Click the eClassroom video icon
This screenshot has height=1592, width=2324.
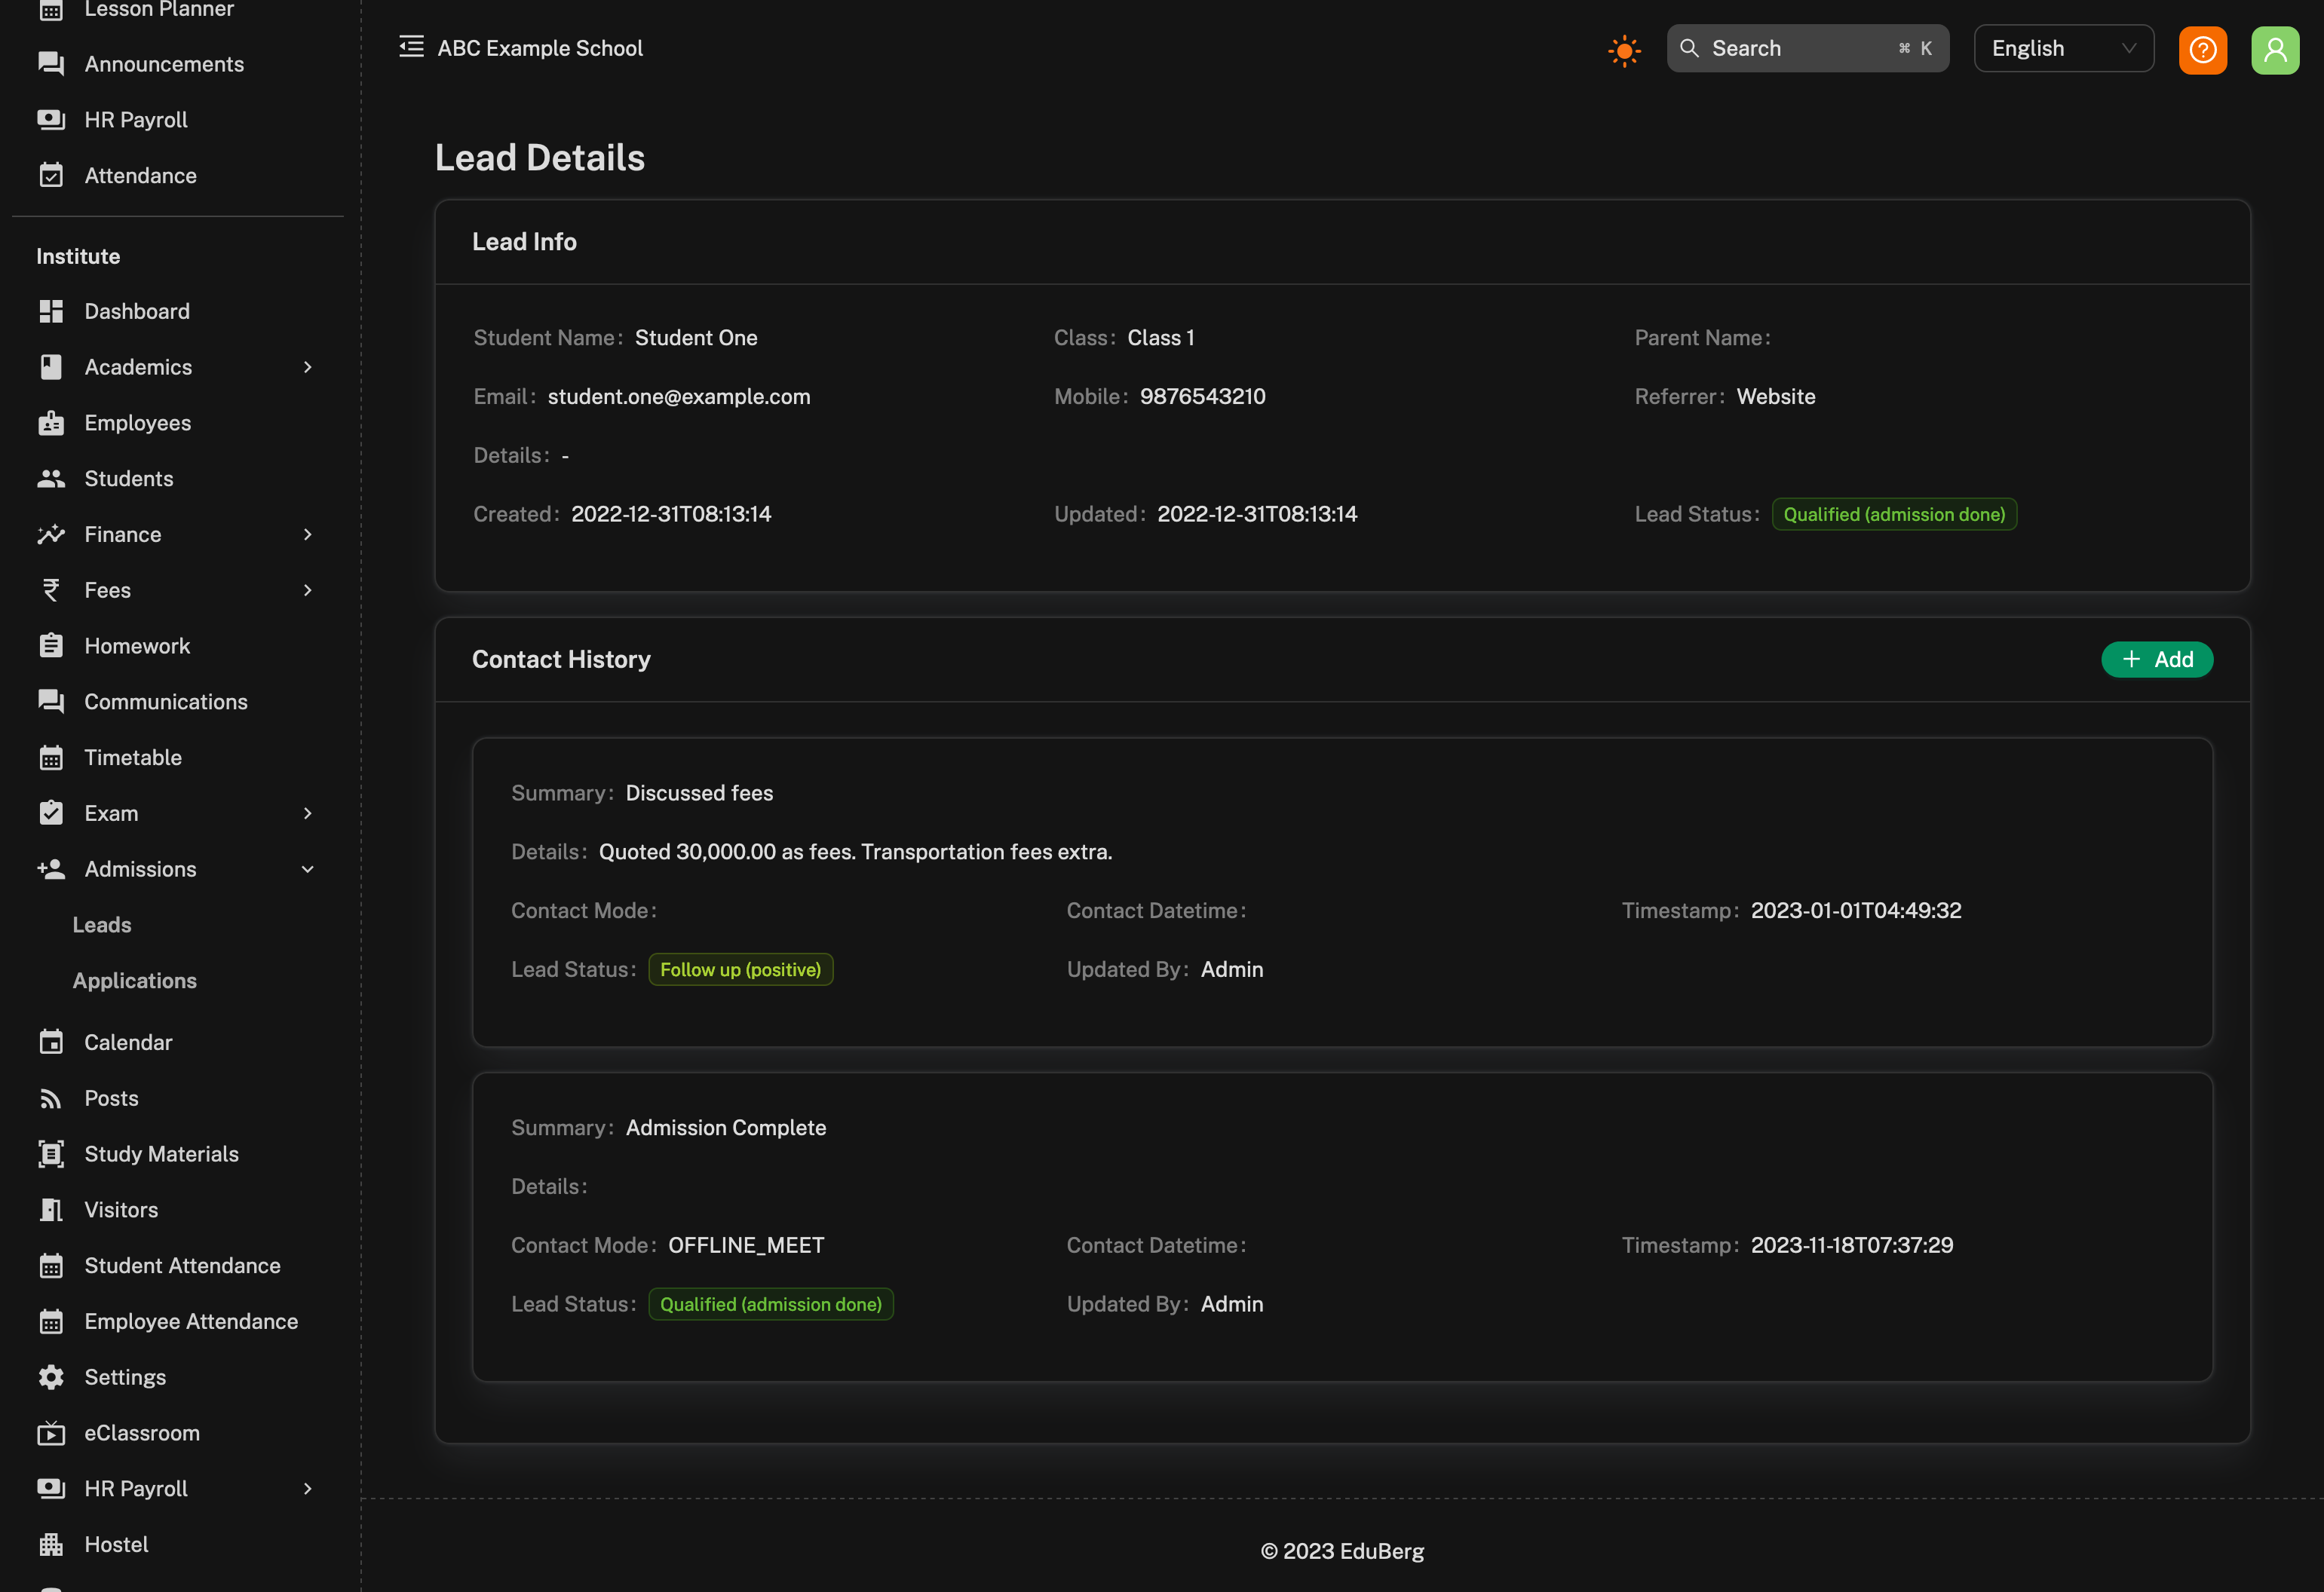tap(51, 1433)
